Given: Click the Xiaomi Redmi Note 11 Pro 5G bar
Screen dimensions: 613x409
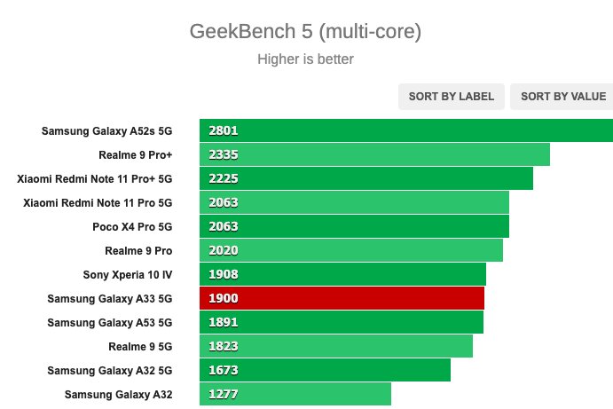Looking at the screenshot, I should tap(354, 202).
